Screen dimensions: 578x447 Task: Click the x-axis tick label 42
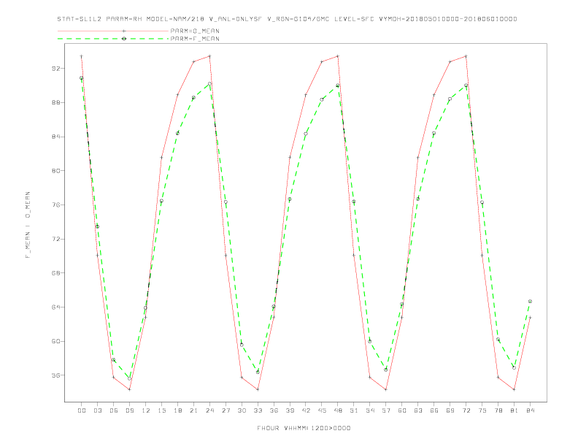tap(306, 410)
